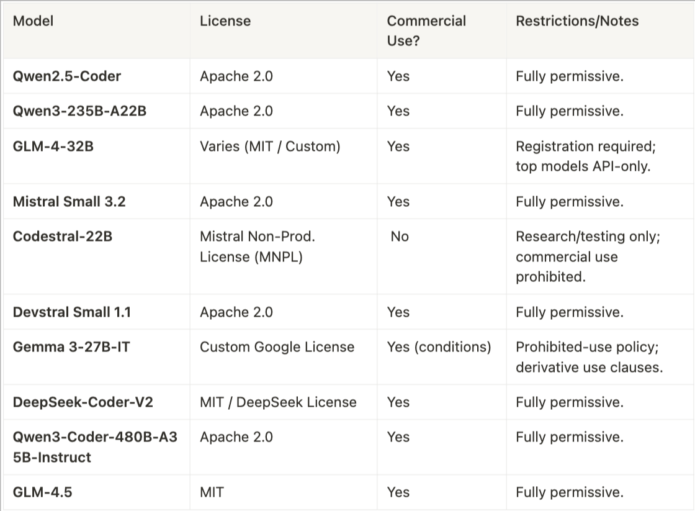The width and height of the screenshot is (695, 511).
Task: Click Fully permissive note for Devstral Small 1.1
Action: tap(570, 312)
